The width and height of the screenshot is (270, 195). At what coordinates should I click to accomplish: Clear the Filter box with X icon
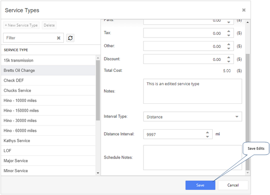point(59,38)
